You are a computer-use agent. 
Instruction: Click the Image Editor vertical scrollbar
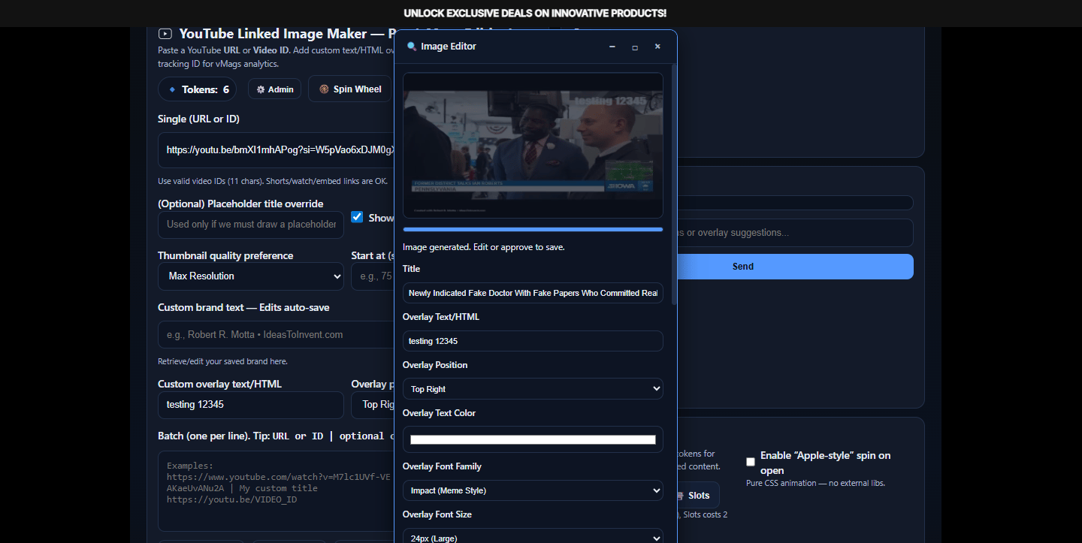click(673, 184)
